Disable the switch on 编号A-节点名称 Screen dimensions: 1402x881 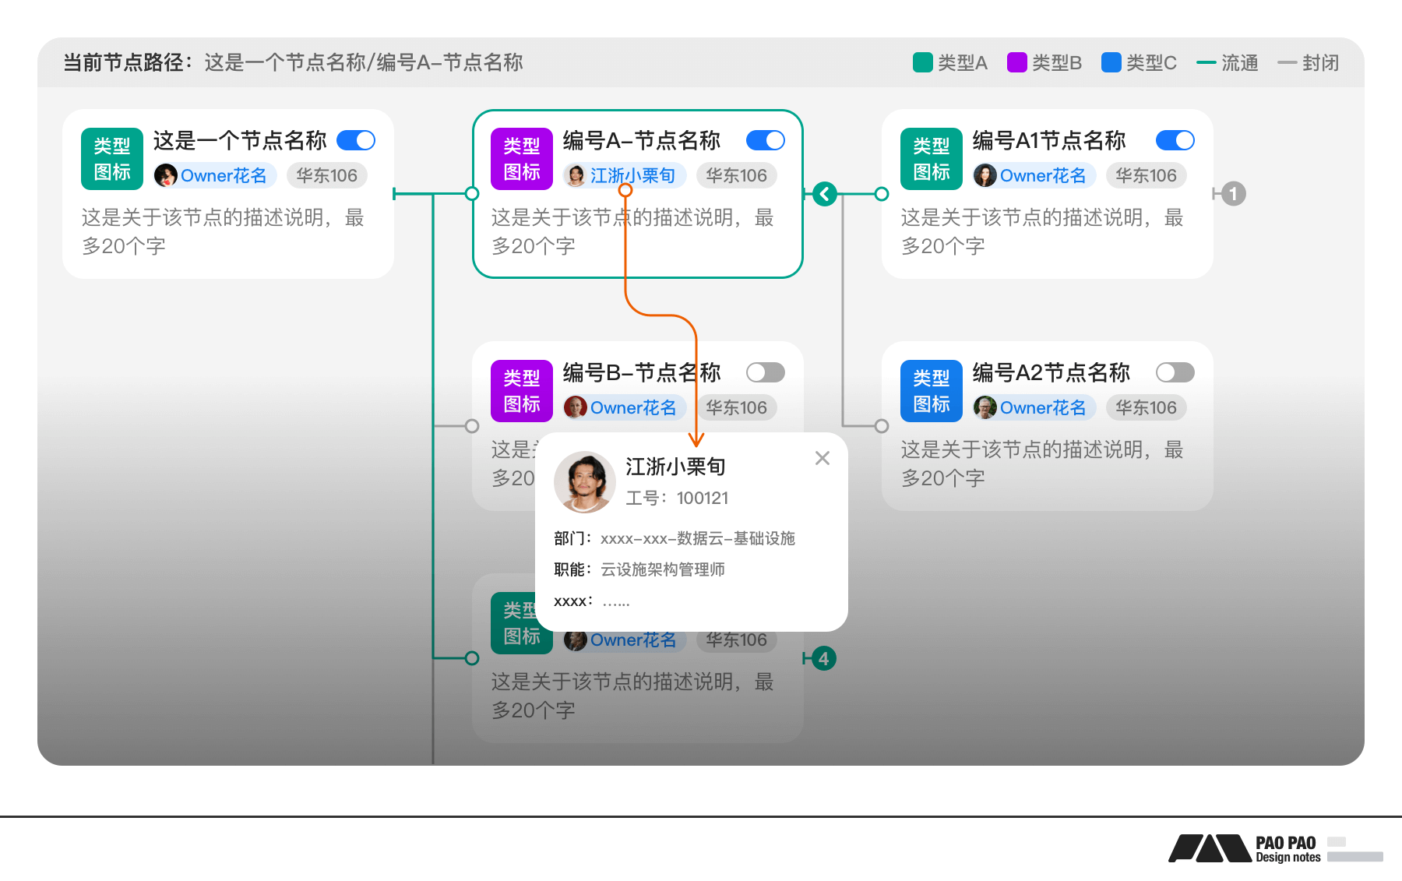(765, 140)
